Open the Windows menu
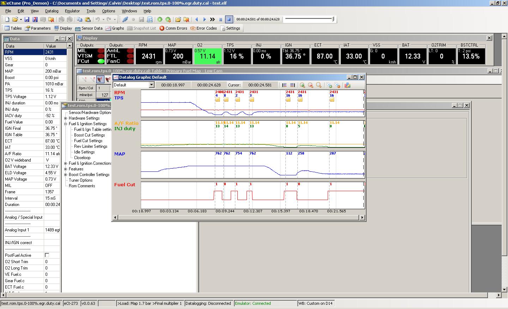The height and width of the screenshot is (309, 508). click(x=129, y=11)
